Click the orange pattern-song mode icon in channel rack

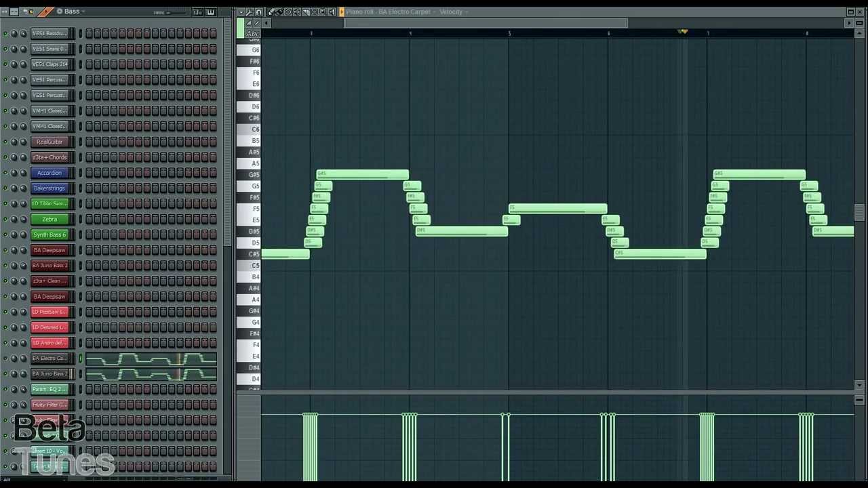[46, 12]
